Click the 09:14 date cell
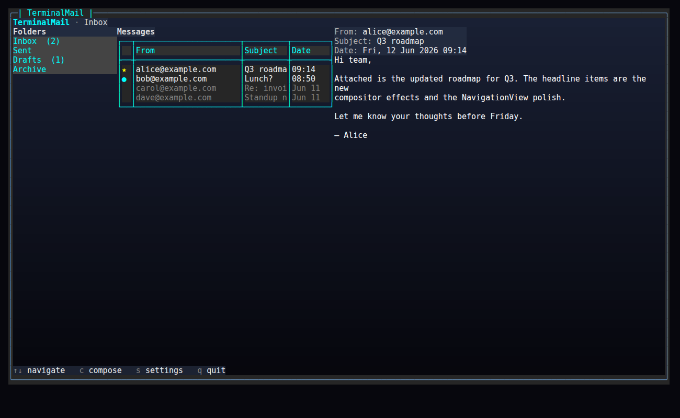The width and height of the screenshot is (680, 418). pos(311,69)
